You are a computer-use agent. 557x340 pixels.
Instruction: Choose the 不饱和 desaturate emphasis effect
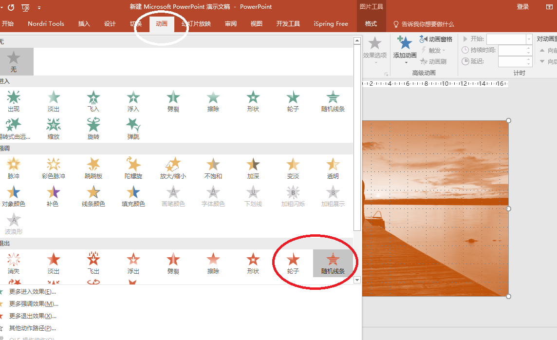tap(213, 169)
